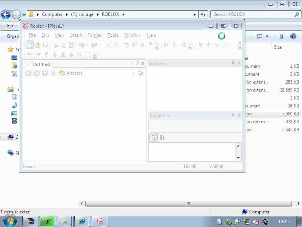Select (F:) storage in the Explorer breadcrumb

point(82,14)
